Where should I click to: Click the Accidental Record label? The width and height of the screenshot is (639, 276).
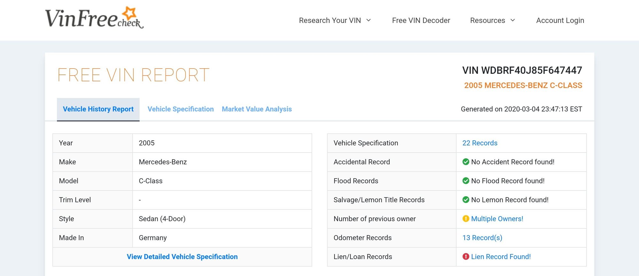(362, 162)
